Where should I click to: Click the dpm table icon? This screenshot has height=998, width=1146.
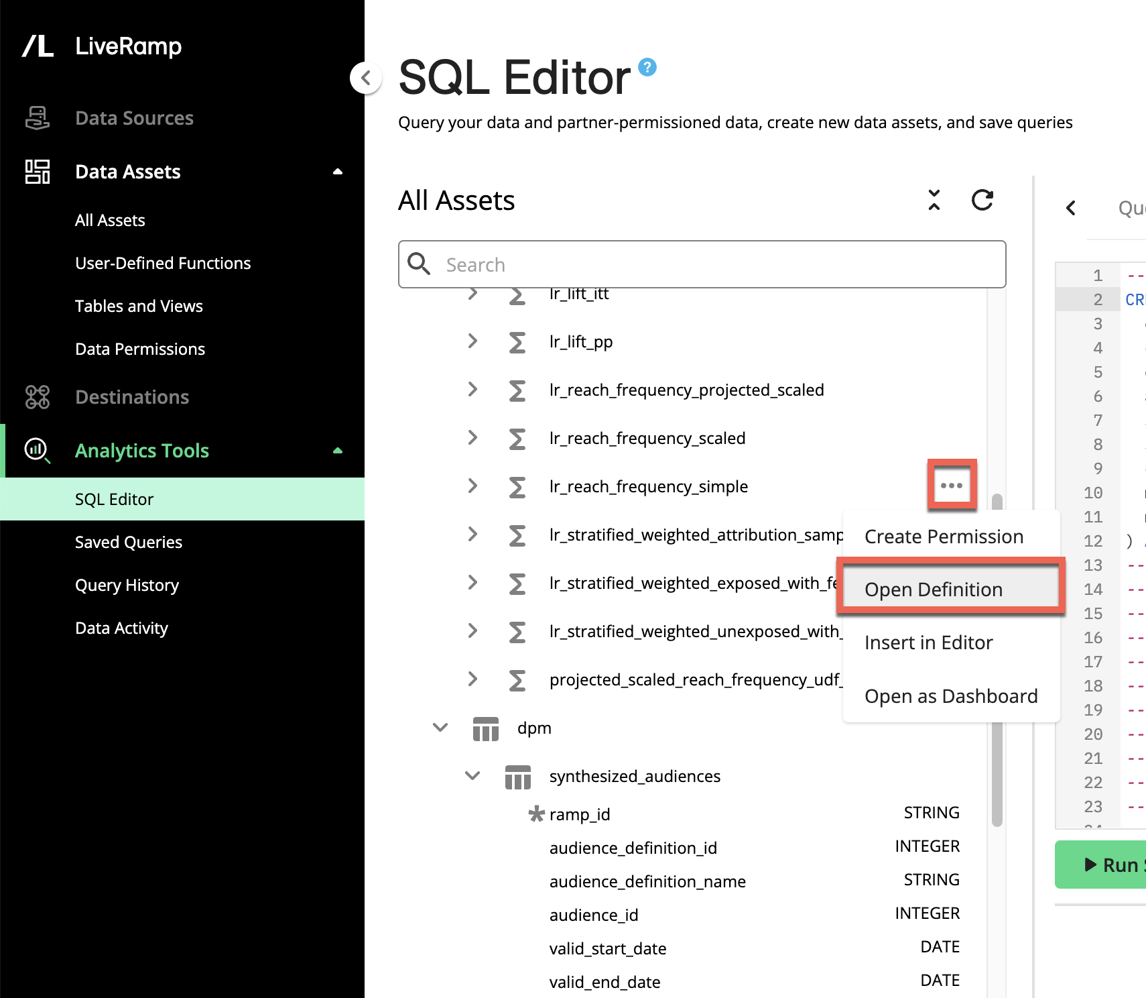pyautogui.click(x=486, y=728)
